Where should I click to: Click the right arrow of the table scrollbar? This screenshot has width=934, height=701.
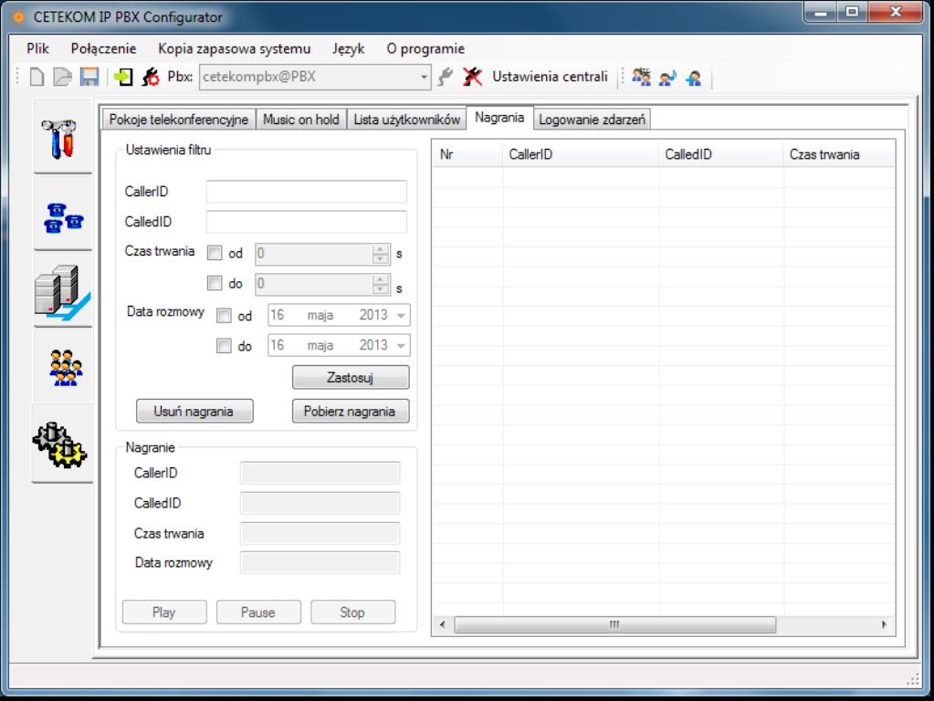click(884, 624)
